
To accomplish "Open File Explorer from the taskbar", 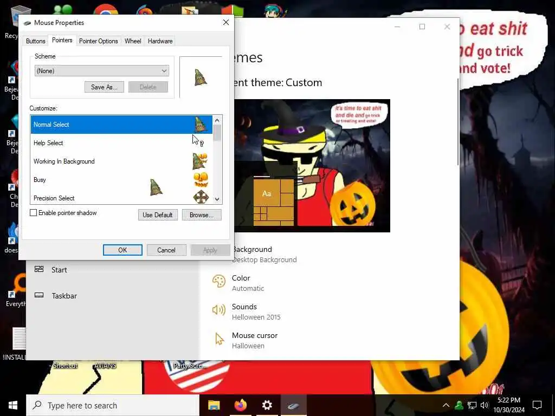I will click(x=214, y=405).
